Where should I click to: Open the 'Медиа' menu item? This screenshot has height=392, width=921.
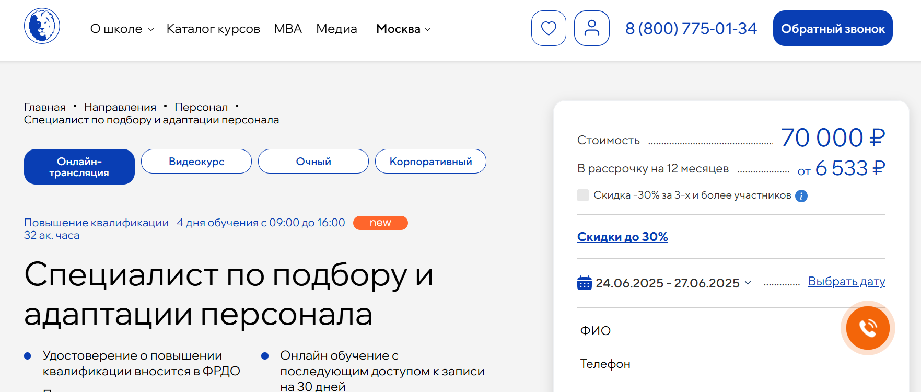[x=336, y=29]
